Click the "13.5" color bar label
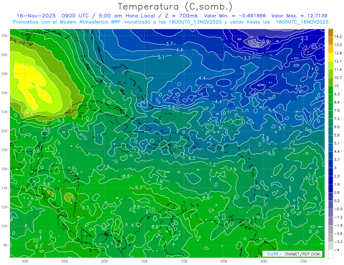Screen dimensions: 344x265 point(338,45)
